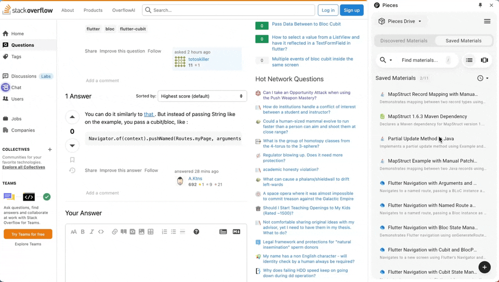Switch to Saved Materials tab
499x282 pixels.
(x=463, y=41)
